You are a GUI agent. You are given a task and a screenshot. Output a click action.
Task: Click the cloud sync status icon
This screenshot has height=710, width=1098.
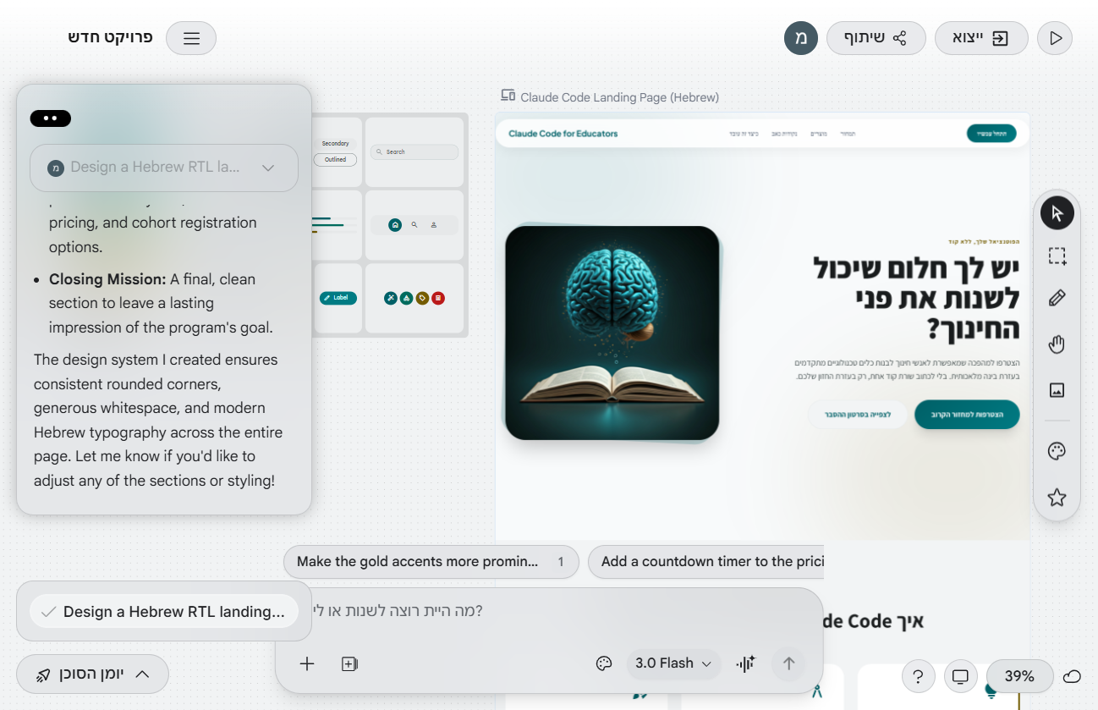pos(1072,676)
